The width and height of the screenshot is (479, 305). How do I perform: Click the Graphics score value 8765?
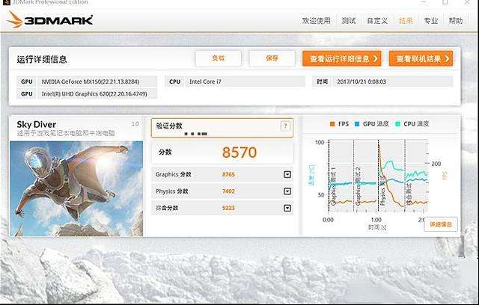pos(228,174)
